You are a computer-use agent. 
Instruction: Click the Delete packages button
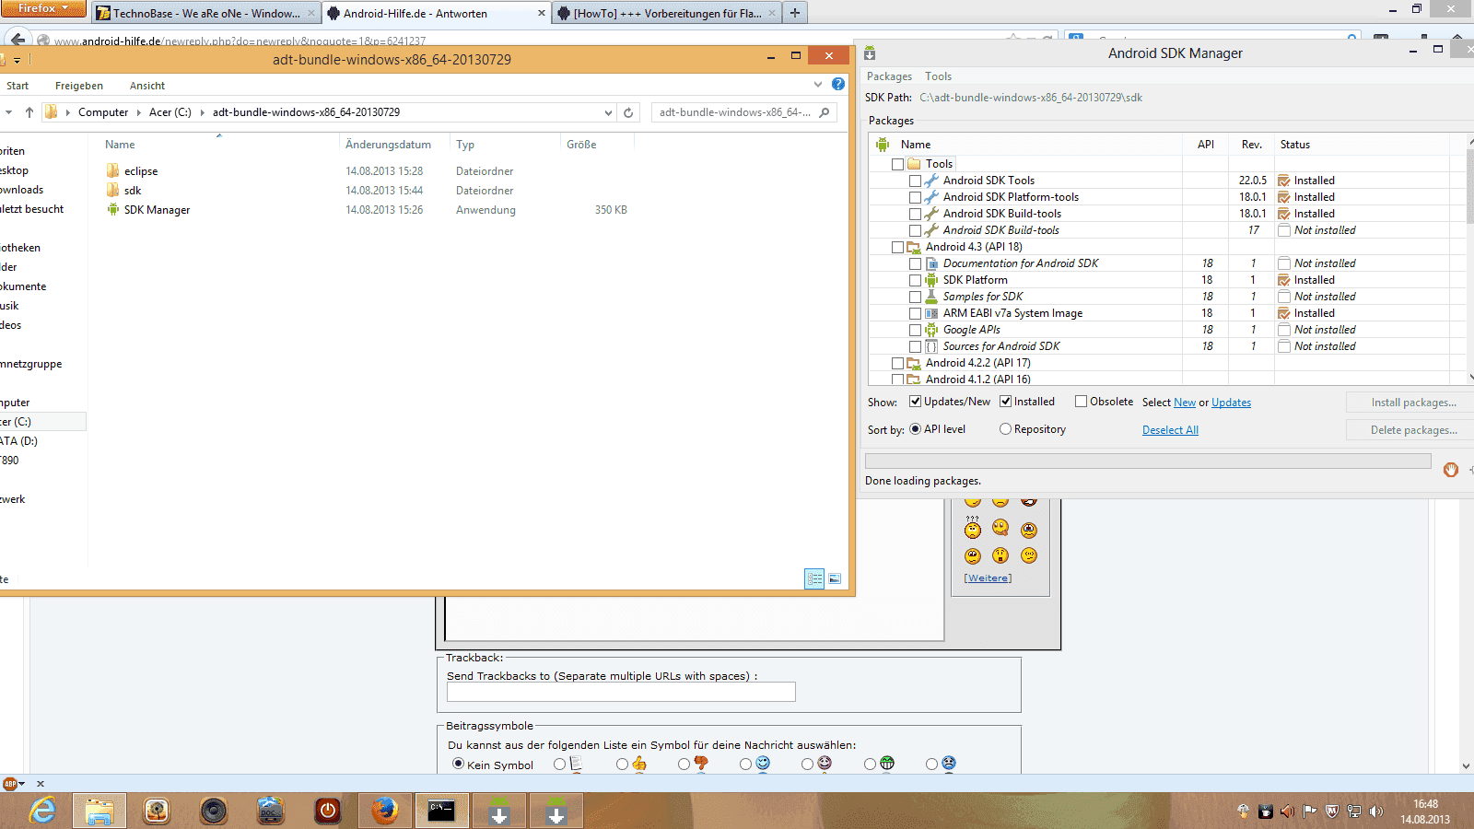1413,430
